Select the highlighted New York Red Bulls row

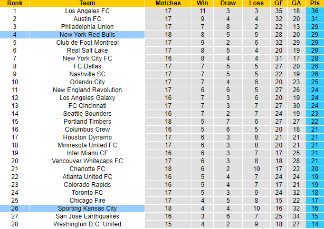[87, 34]
